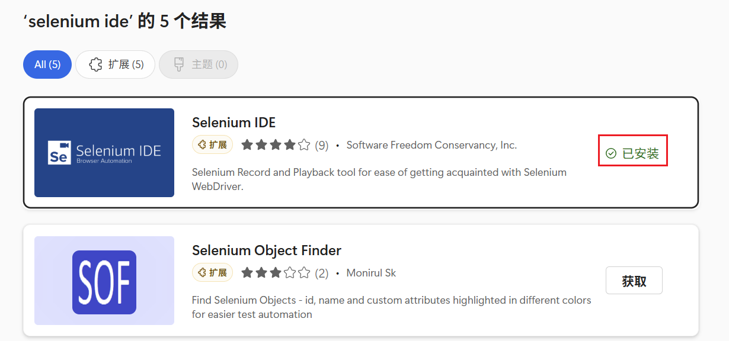Click the green checkmark icon beside 已安装
This screenshot has width=729, height=341.
click(x=611, y=154)
